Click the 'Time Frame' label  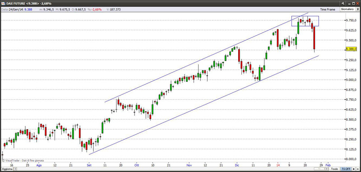coord(328,9)
